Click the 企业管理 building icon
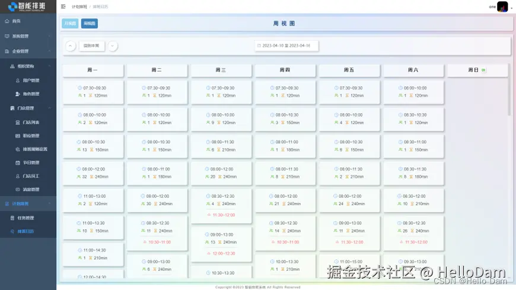This screenshot has height=290, width=516. [x=7, y=51]
